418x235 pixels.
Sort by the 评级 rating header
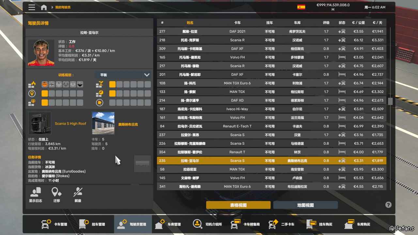pos(326,23)
